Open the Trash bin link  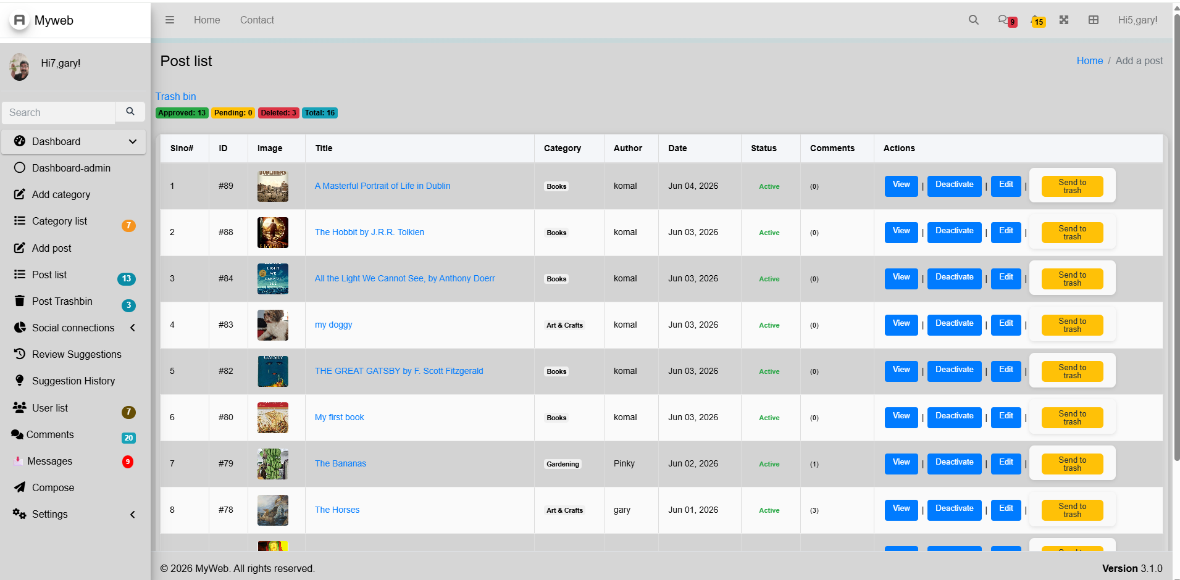point(175,96)
